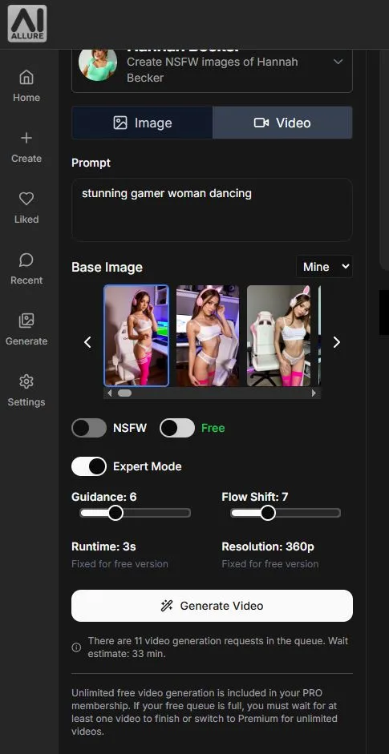Click the 'Fixed for free version' note under Runtime
The height and width of the screenshot is (754, 389).
[120, 563]
